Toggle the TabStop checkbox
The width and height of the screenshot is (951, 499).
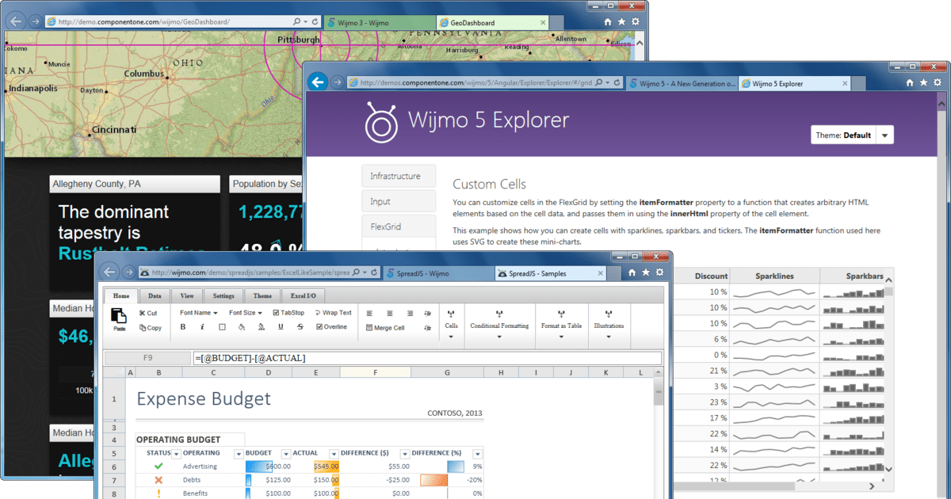(276, 313)
